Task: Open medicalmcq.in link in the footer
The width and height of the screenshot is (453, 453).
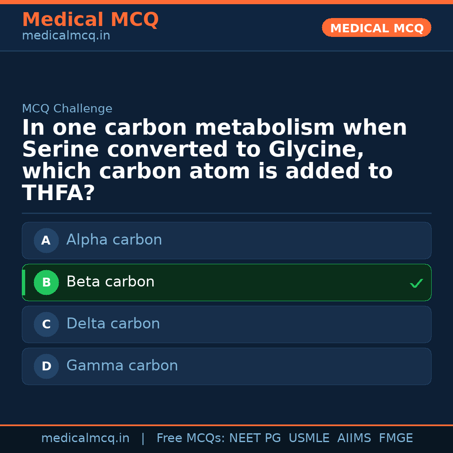Action: (85, 438)
